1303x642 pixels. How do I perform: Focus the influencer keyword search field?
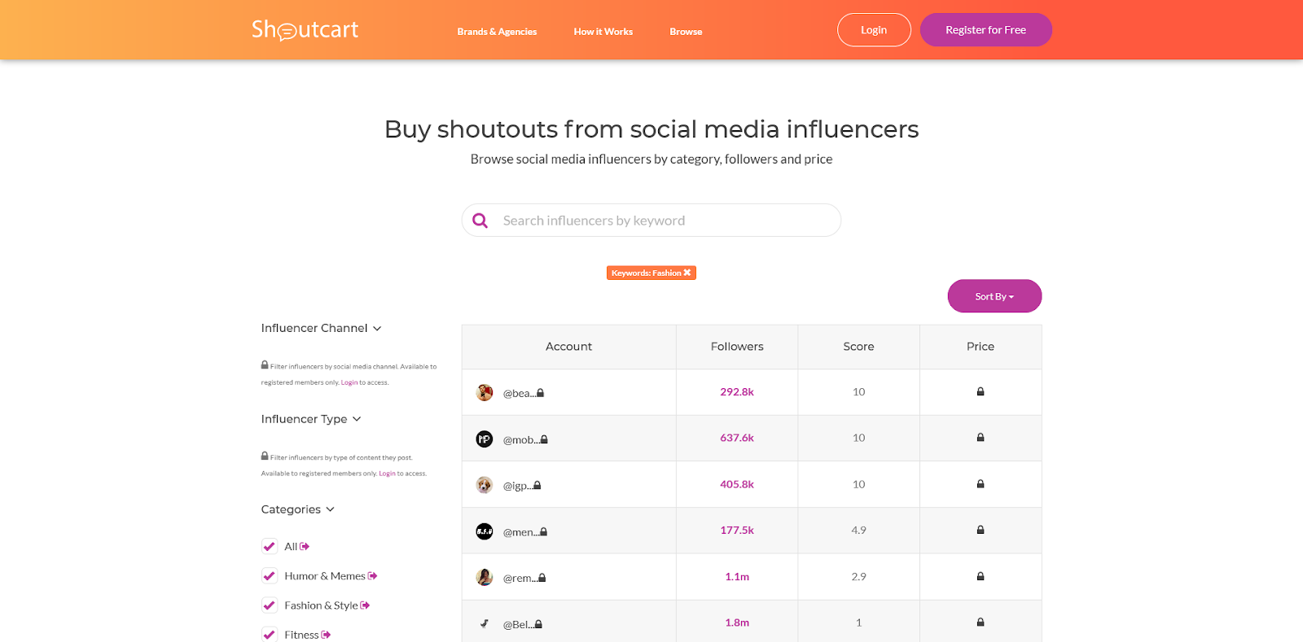coord(664,221)
